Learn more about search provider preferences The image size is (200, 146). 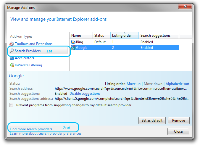click(x=46, y=134)
